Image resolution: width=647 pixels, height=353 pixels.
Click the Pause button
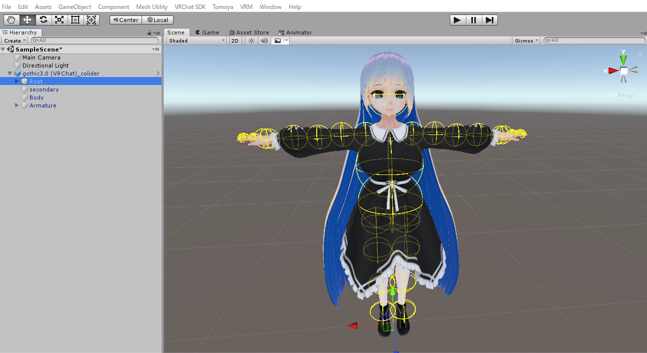473,20
